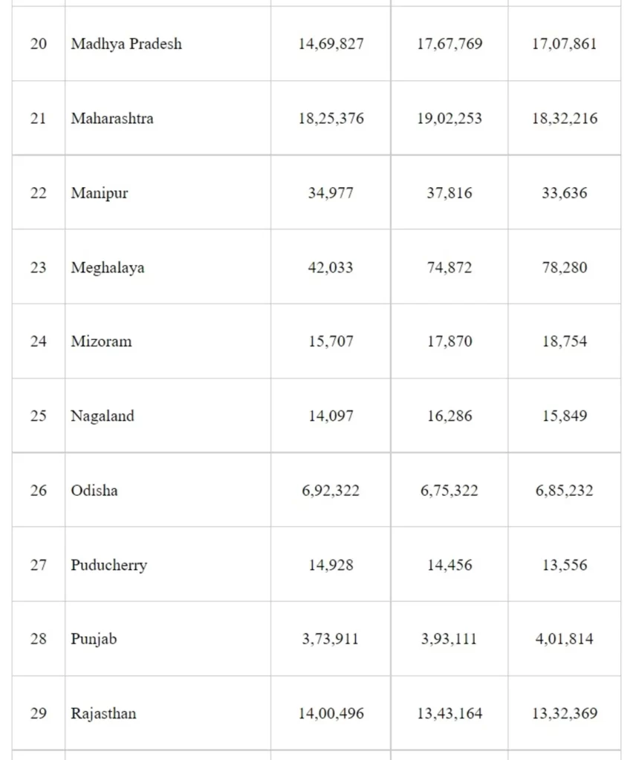Click the Punjab state name
This screenshot has width=633, height=760.
click(x=94, y=639)
